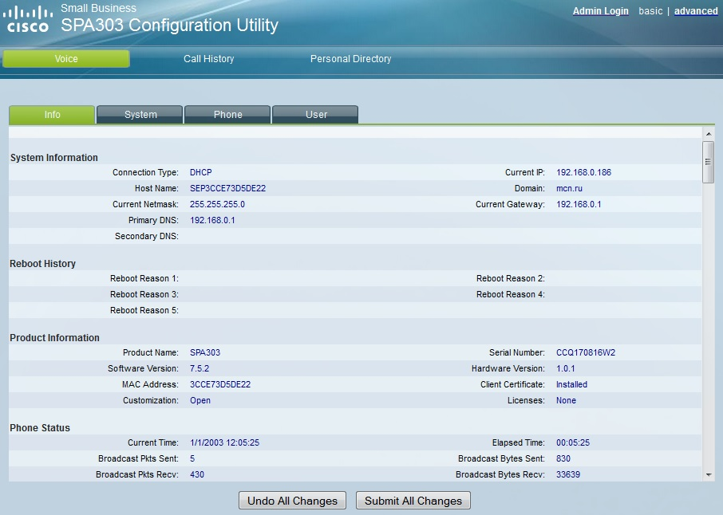Image resolution: width=723 pixels, height=515 pixels.
Task: Click the SPA303 Configuration Utility title
Action: [x=170, y=26]
